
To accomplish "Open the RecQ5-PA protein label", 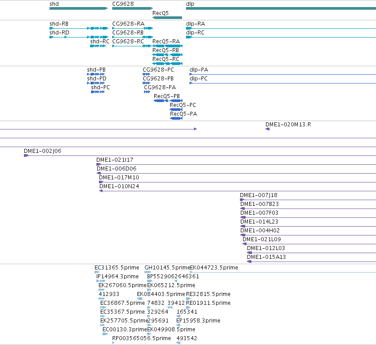I will 183,114.
